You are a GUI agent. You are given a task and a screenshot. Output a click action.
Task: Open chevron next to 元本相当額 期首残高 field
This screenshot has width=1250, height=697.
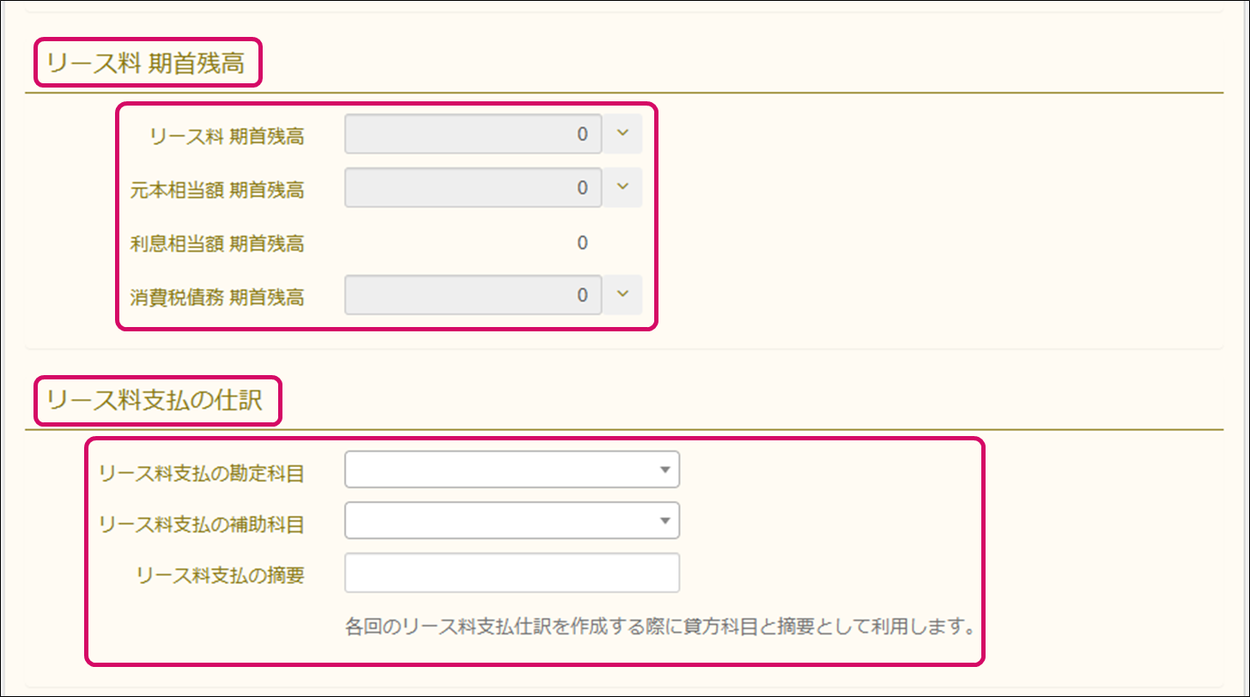point(623,188)
